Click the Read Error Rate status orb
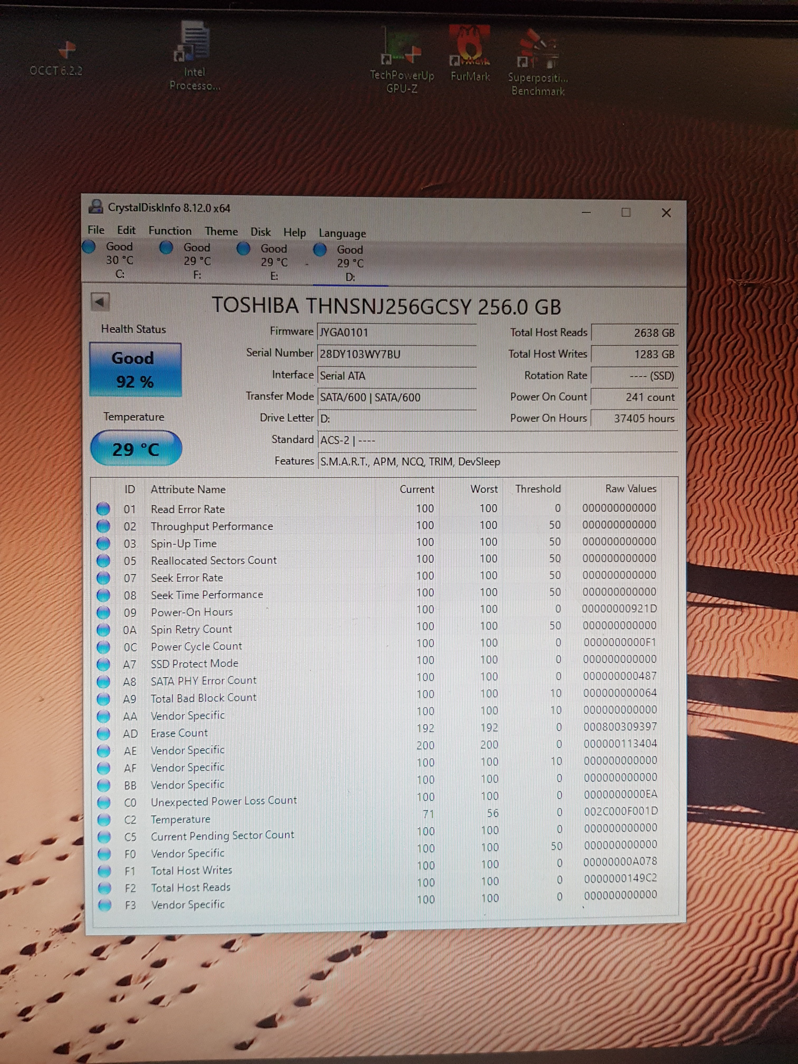 (x=103, y=509)
